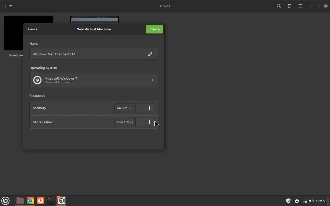Screen dimensions: 330x206
Task: Open the volume speaker tray icon
Action: pyautogui.click(x=311, y=201)
